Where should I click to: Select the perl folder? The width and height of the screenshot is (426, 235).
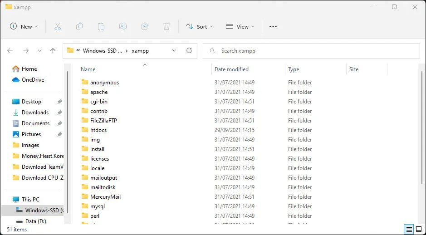pos(95,216)
